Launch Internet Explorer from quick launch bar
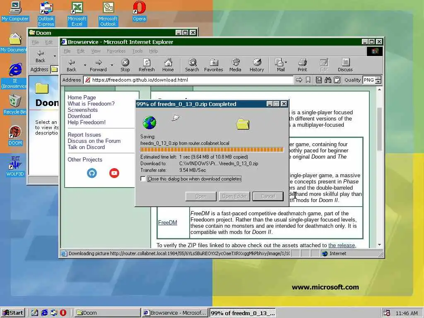The image size is (424, 318). [44, 313]
